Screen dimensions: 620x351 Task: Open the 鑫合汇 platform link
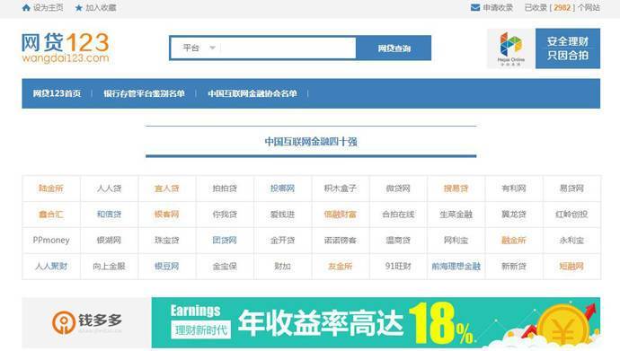coord(51,215)
